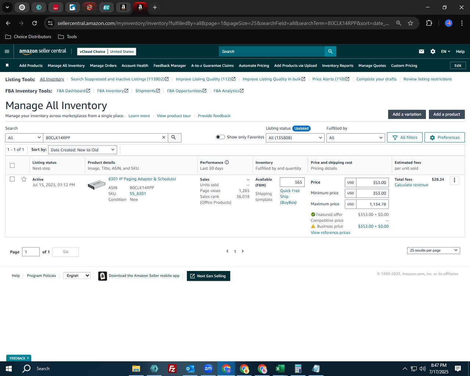Screen dimensions: 470x376
Task: Open the Listing status dropdown
Action: point(295,138)
